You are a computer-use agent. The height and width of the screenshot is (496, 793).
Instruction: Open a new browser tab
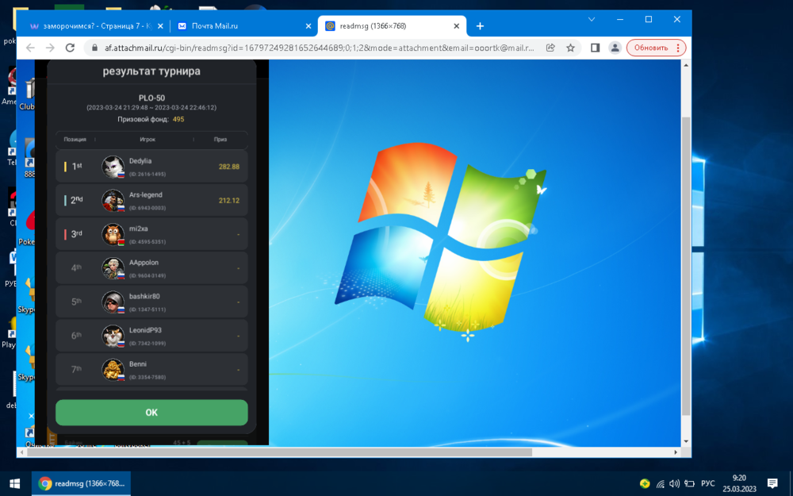[480, 26]
